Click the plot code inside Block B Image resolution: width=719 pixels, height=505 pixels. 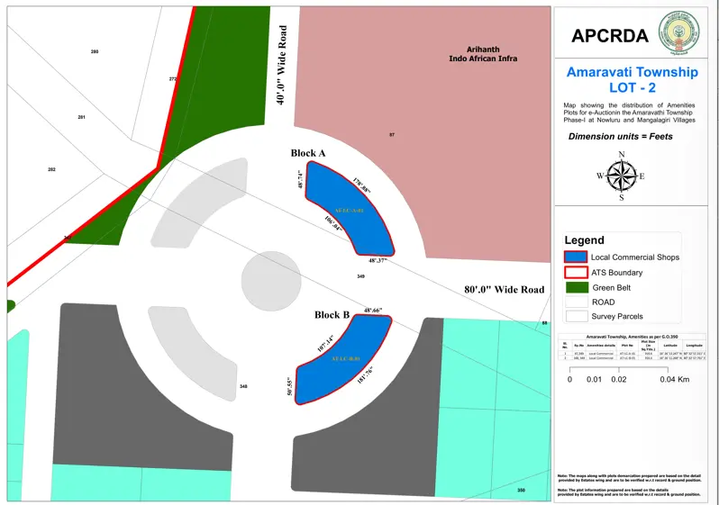[346, 358]
